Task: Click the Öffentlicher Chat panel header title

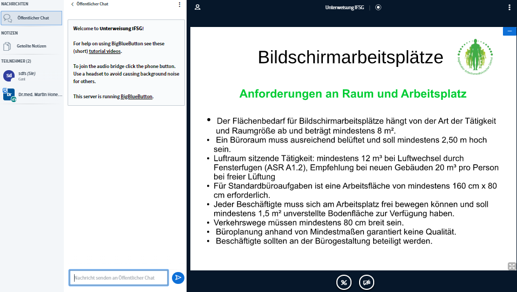Action: [x=92, y=4]
